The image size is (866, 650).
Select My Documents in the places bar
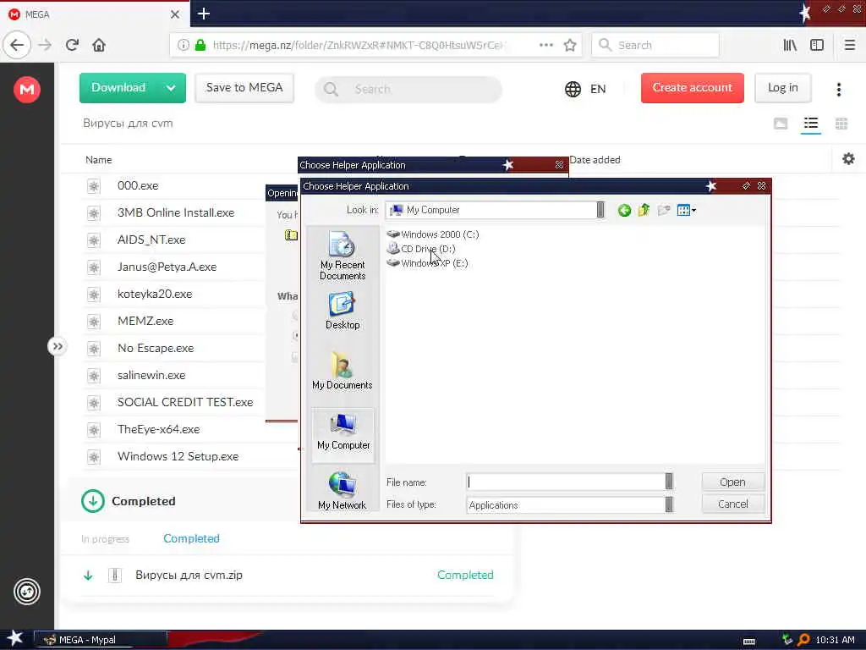343,371
